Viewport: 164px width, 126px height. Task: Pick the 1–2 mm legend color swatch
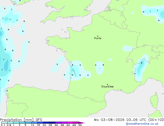click(16, 123)
